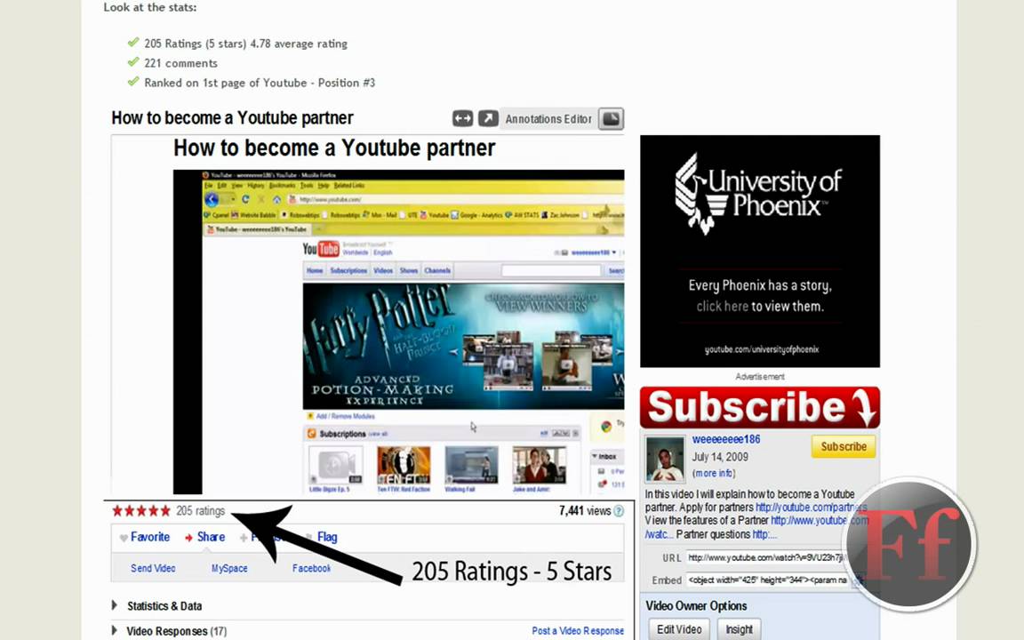Click the Partner questions http link
This screenshot has width=1024, height=640.
tap(764, 534)
